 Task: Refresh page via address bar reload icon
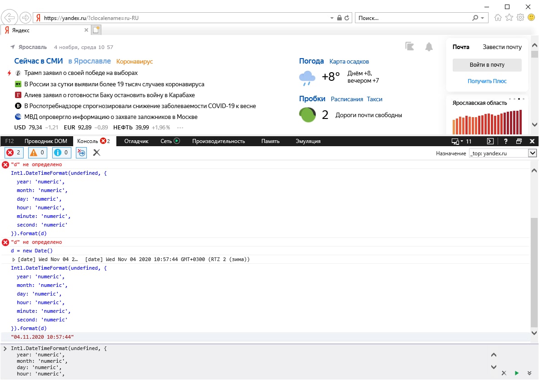[x=347, y=18]
